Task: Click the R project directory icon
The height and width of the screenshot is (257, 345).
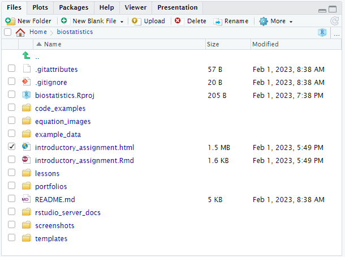Action: [322, 33]
